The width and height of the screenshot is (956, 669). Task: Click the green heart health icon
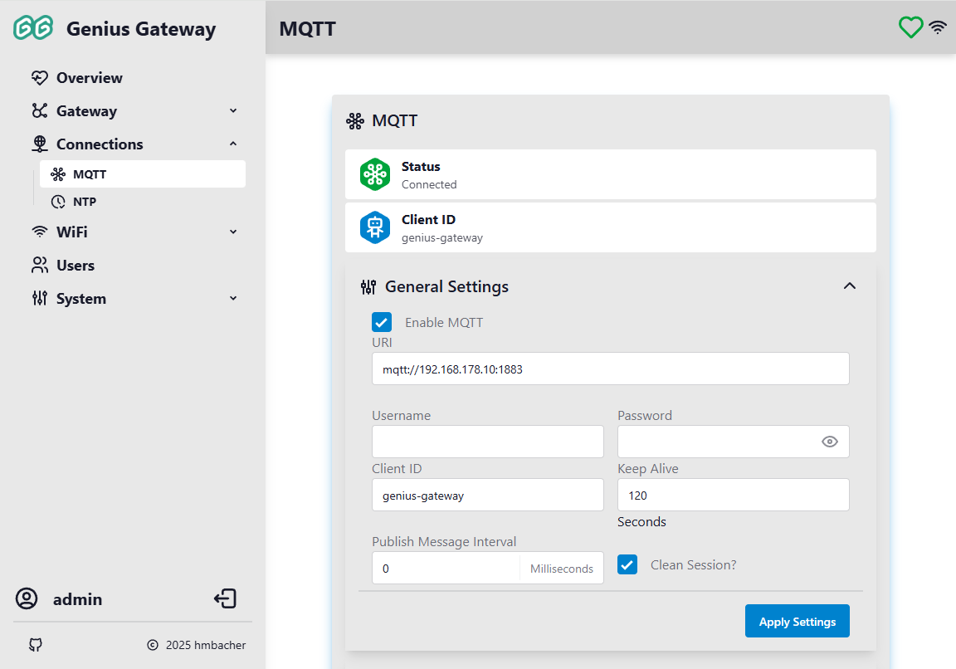(910, 27)
